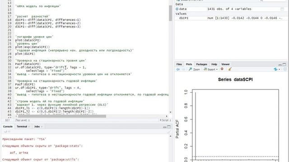This screenshot has height=162, width=289.
Task: Click the cursor position 32:1 indicator
Action: point(7,120)
